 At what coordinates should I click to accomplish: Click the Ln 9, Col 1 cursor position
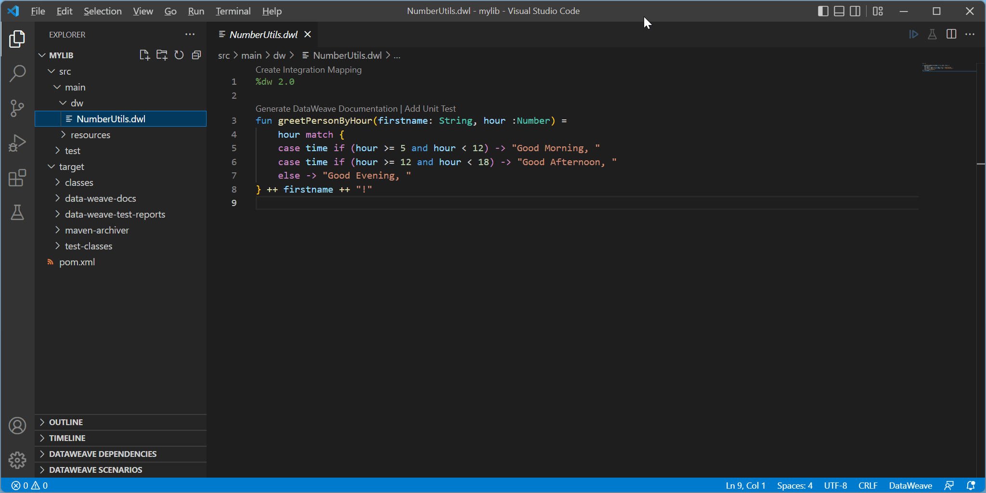(745, 485)
